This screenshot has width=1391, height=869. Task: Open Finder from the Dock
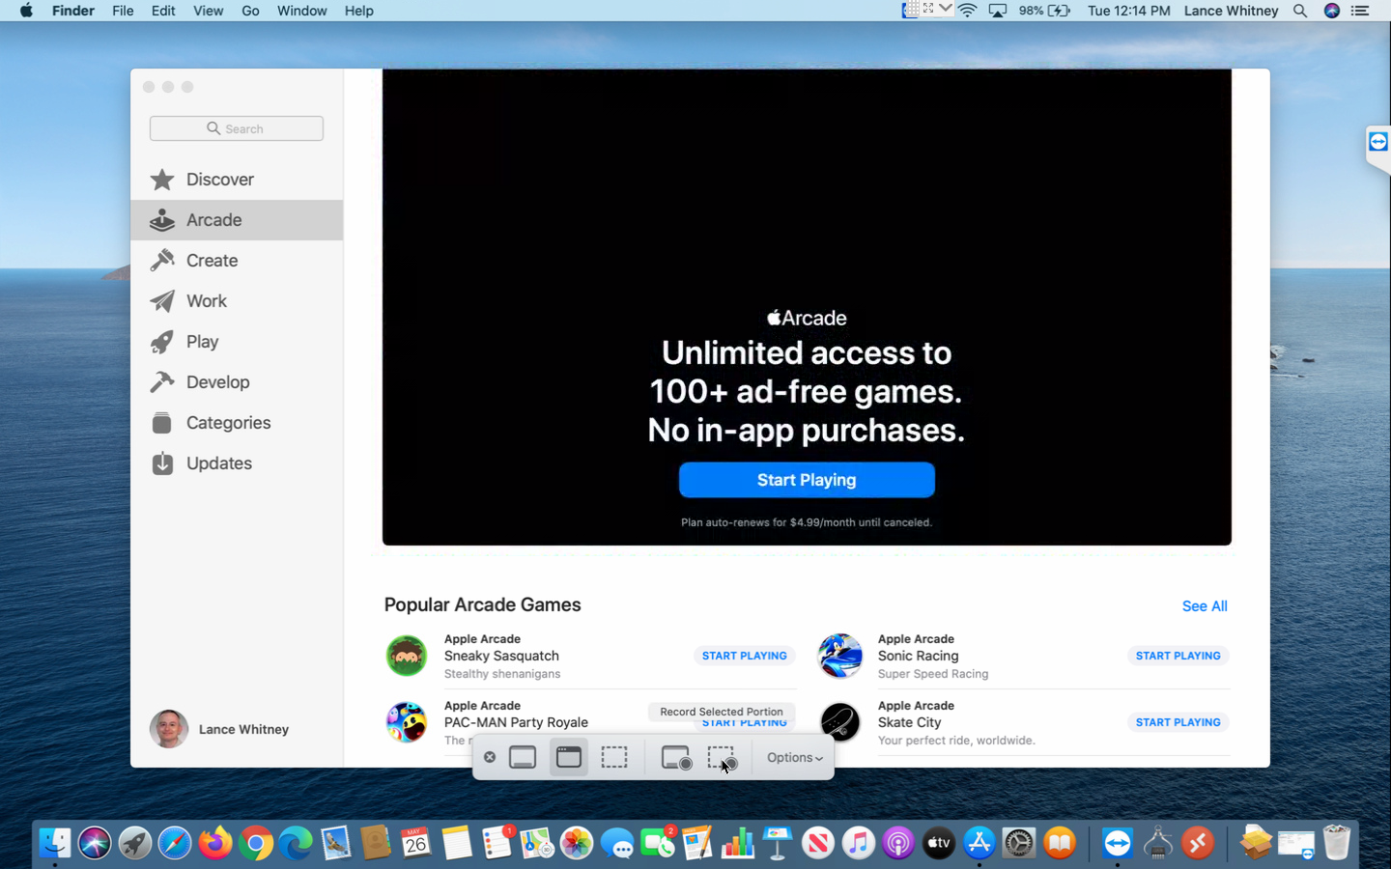click(x=55, y=843)
